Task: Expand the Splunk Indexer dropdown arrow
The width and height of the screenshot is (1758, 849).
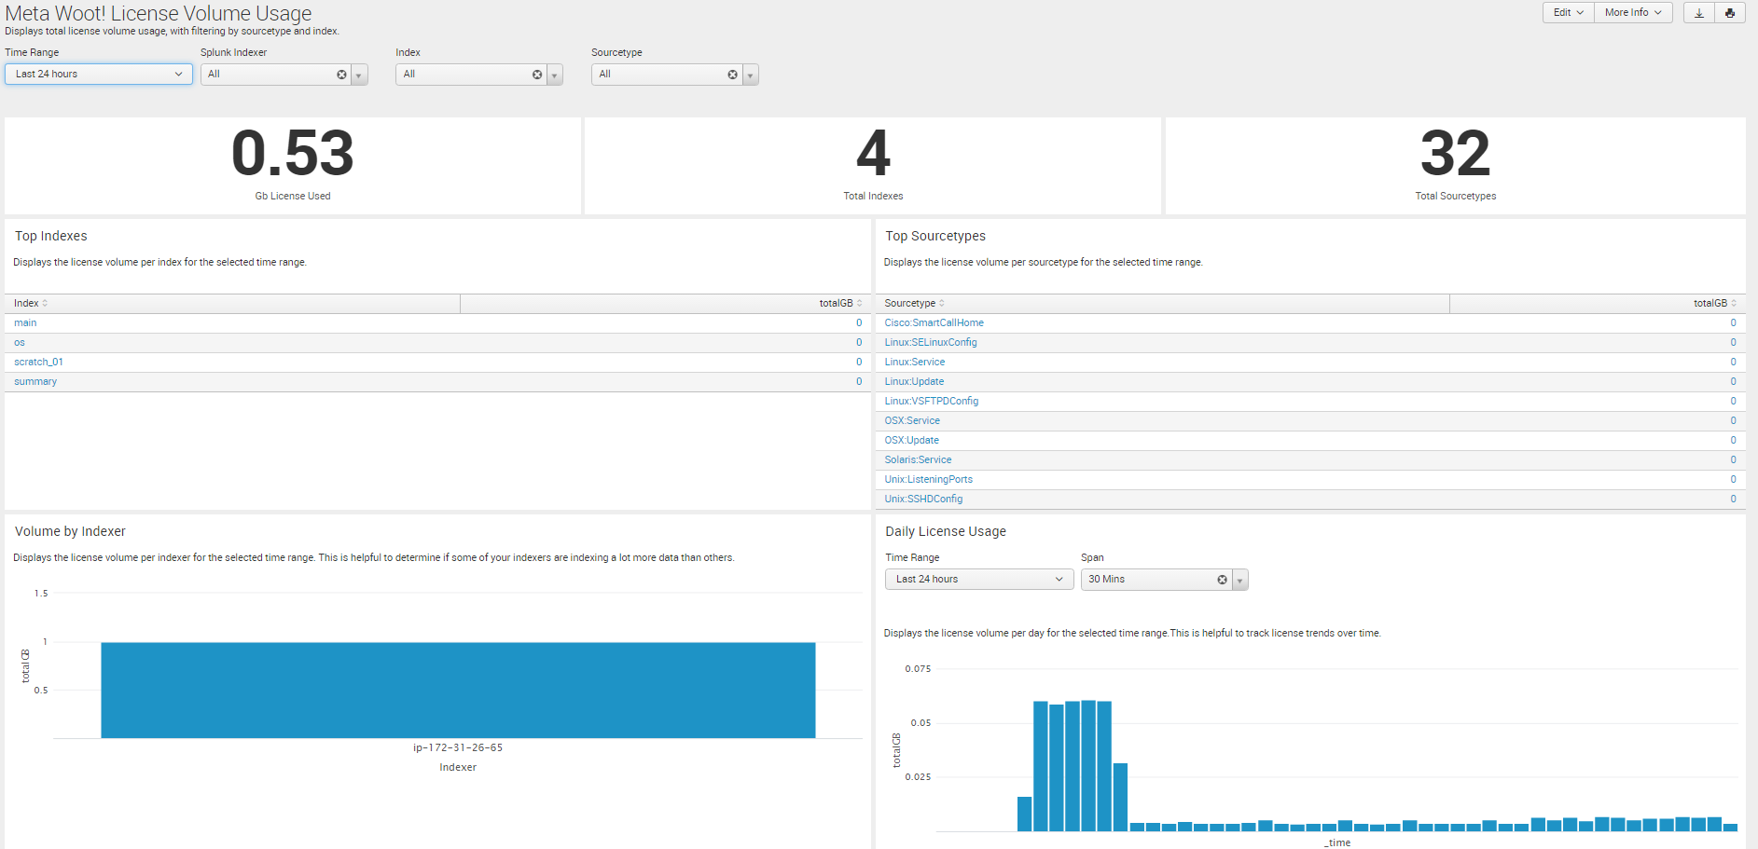Action: pyautogui.click(x=359, y=75)
